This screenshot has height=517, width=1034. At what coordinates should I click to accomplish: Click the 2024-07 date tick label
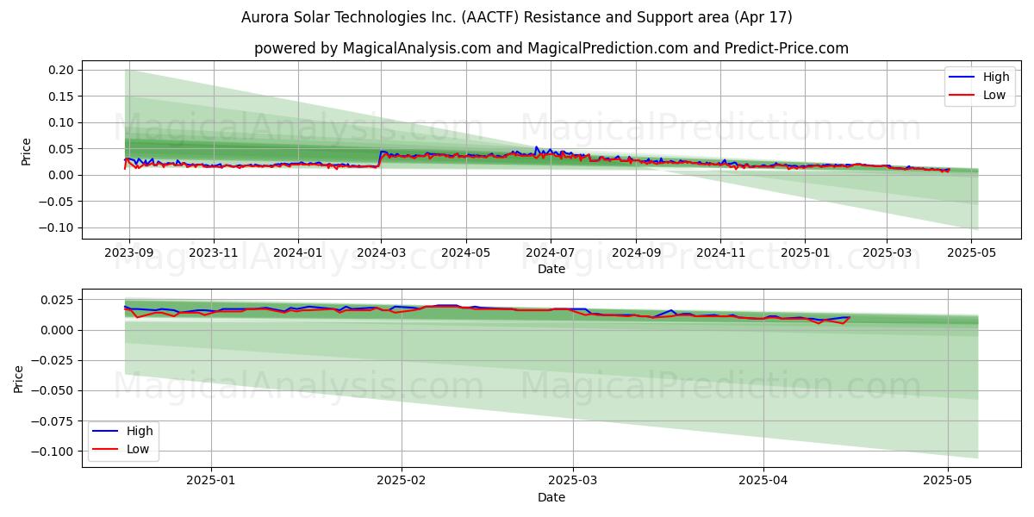pyautogui.click(x=551, y=254)
